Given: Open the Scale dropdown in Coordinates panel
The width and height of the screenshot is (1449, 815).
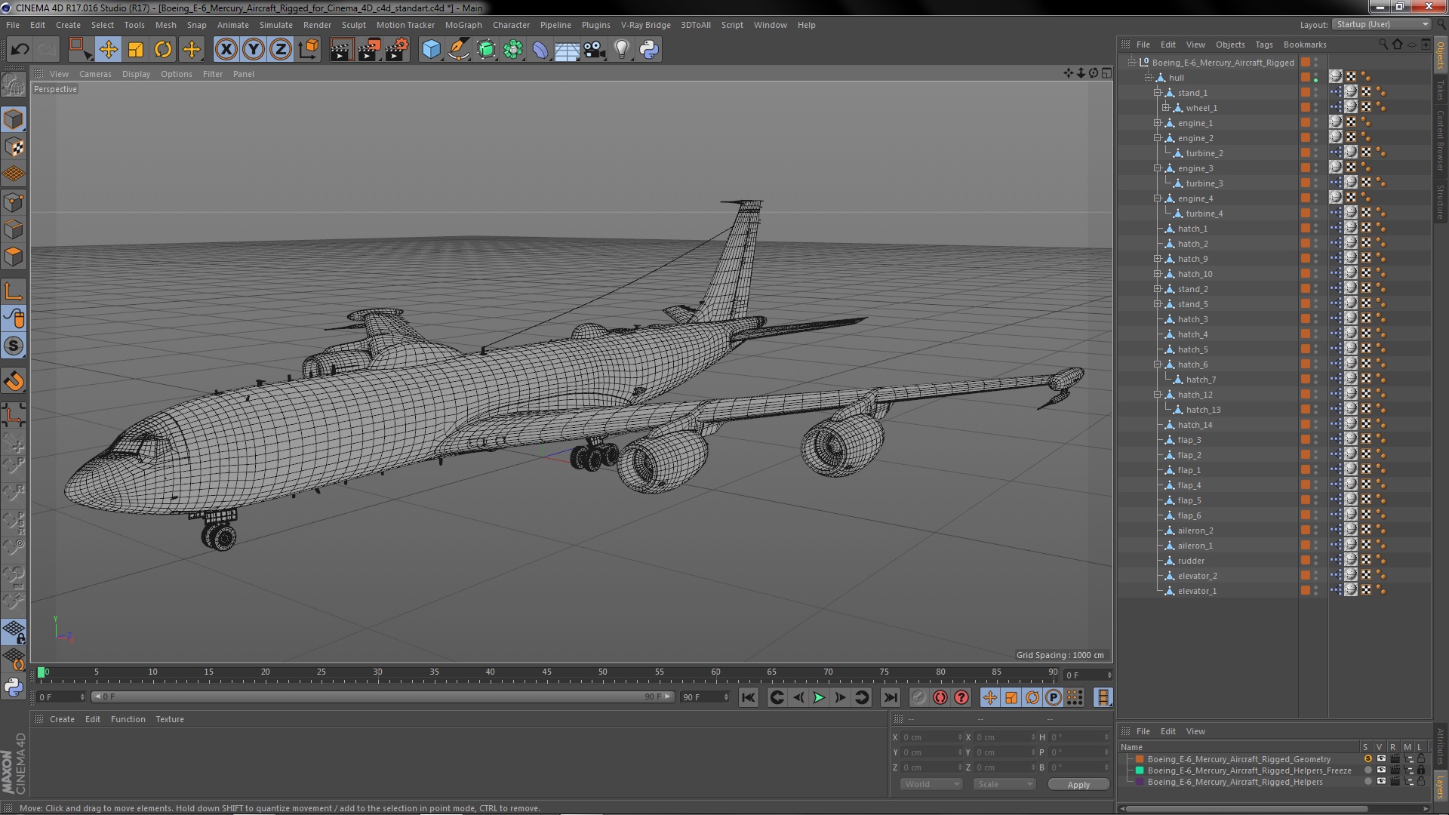Looking at the screenshot, I should (x=1003, y=785).
